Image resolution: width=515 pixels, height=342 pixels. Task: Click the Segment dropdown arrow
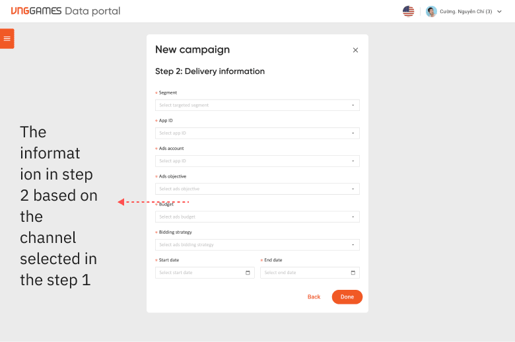[x=353, y=105]
